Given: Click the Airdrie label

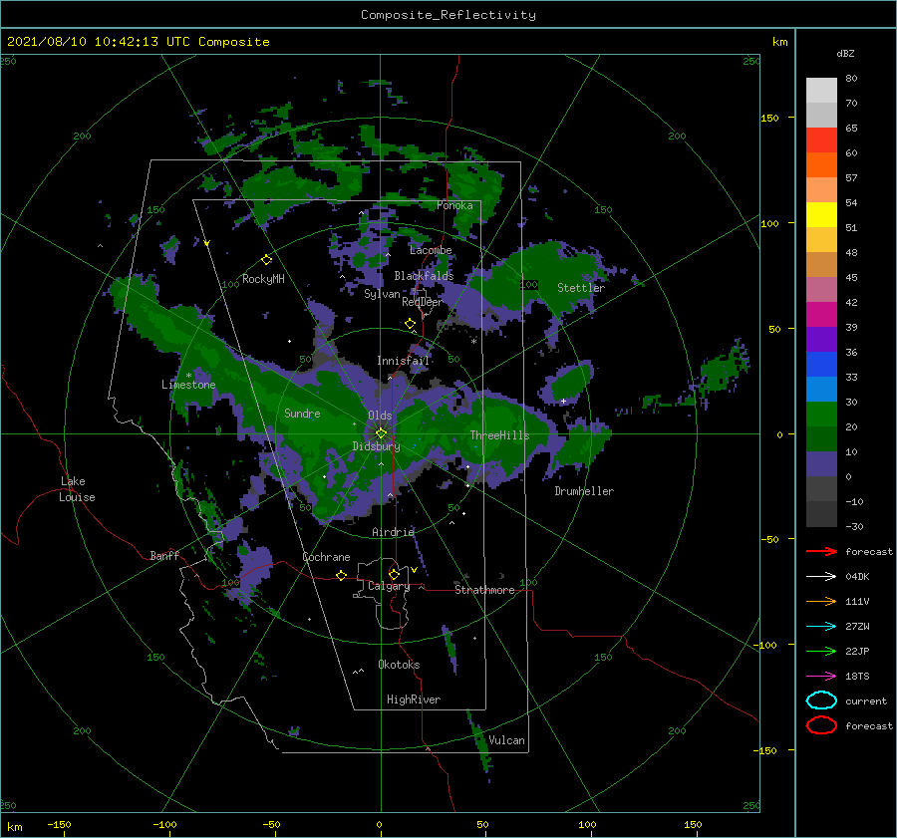Looking at the screenshot, I should 393,532.
